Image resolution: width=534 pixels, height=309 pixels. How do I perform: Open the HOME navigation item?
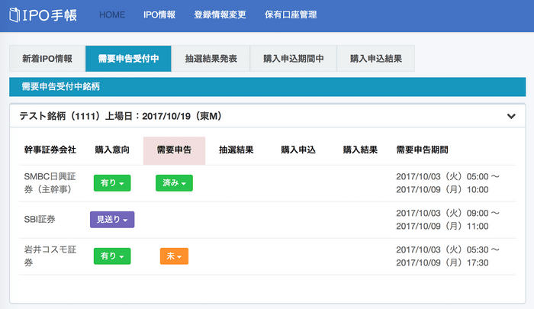[112, 15]
